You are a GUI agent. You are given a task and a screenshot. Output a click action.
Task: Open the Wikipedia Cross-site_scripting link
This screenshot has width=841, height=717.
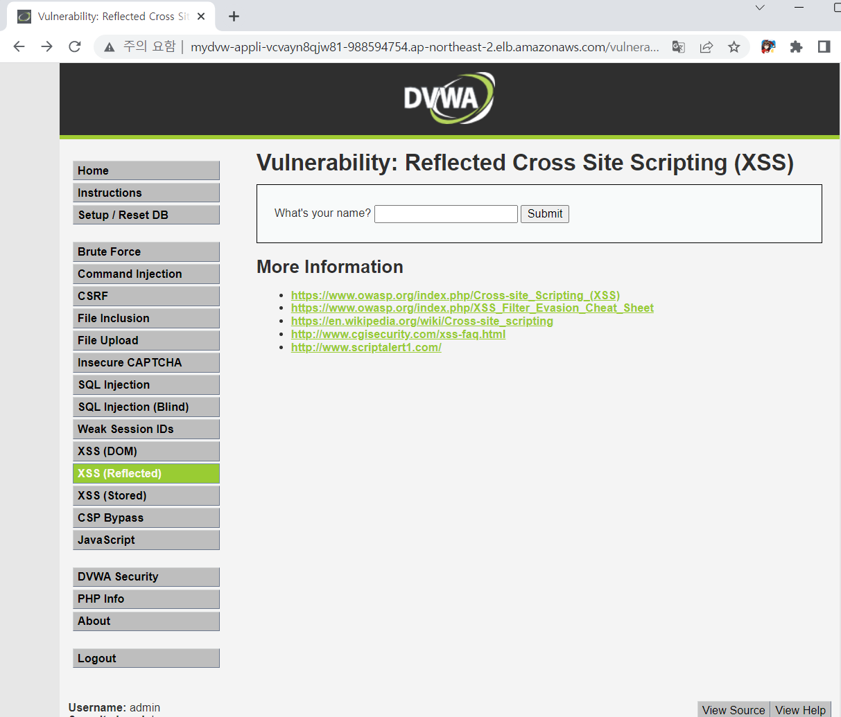422,321
